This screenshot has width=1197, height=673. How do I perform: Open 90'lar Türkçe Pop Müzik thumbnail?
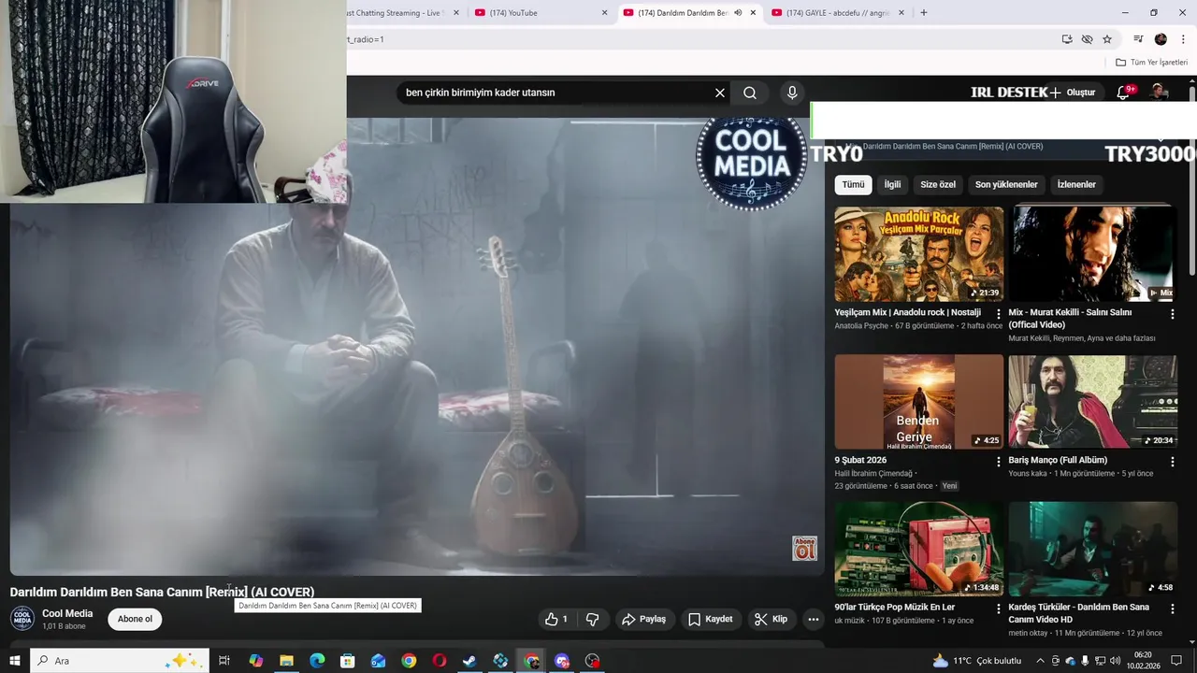pos(918,549)
